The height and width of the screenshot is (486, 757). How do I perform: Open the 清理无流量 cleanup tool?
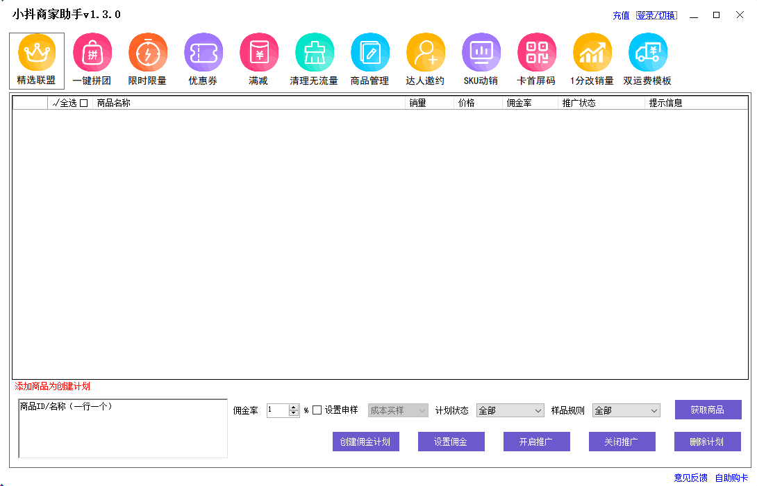pos(315,52)
